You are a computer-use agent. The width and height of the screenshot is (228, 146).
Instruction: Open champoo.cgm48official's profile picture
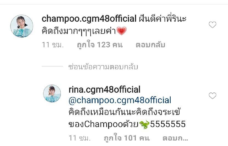[x=22, y=26]
